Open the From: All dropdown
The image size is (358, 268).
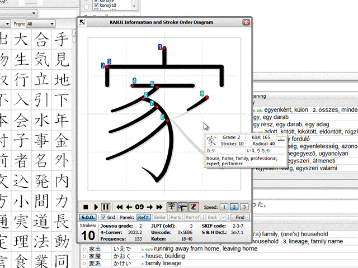point(41,23)
